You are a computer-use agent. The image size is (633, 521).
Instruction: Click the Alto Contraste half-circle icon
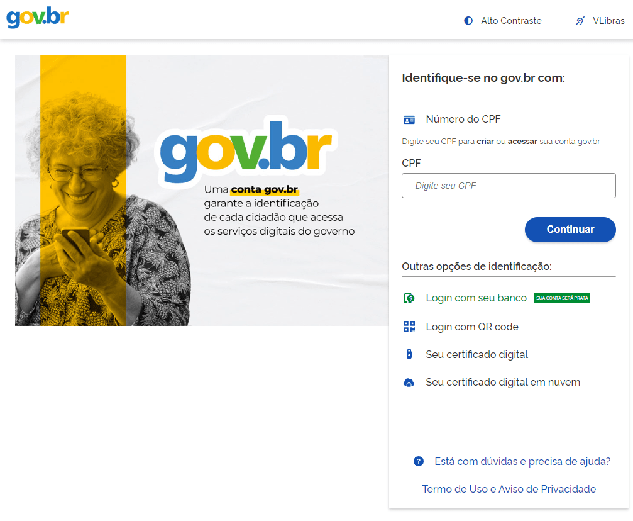(x=468, y=21)
